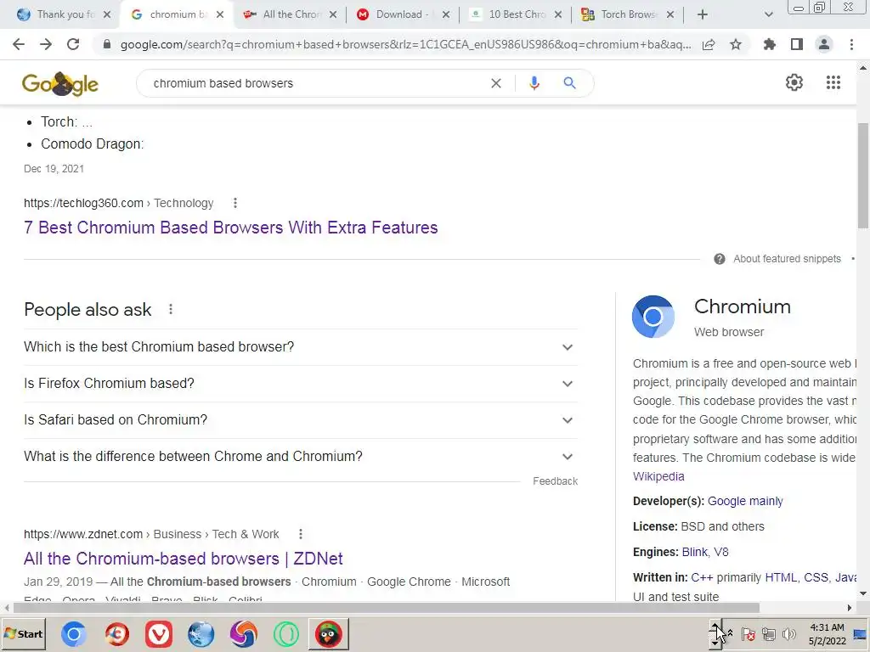The image size is (870, 652).
Task: Click the horizontal scrollbar right arrow
Action: point(849,608)
